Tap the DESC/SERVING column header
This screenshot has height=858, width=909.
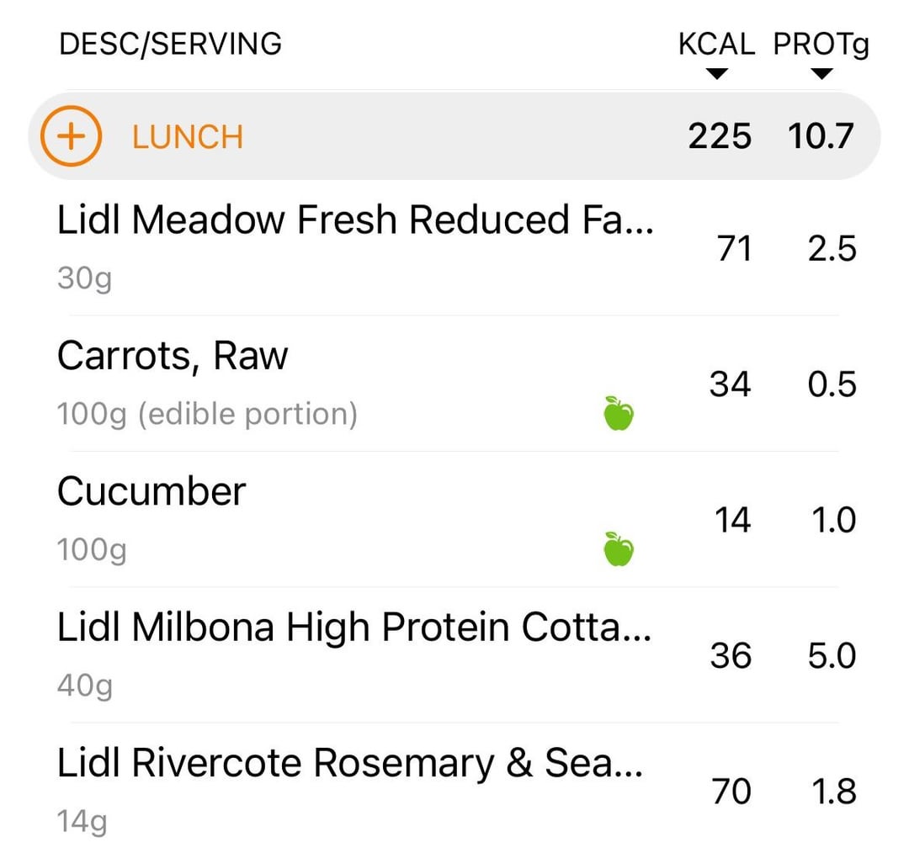point(170,44)
